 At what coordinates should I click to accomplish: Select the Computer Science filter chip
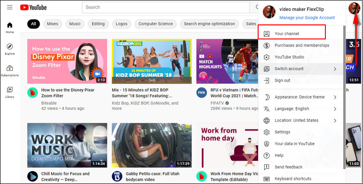click(156, 24)
